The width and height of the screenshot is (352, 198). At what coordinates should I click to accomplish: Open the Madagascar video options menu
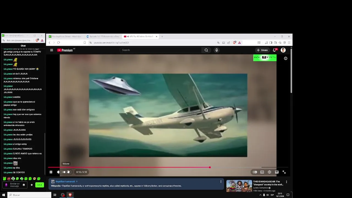click(x=286, y=182)
